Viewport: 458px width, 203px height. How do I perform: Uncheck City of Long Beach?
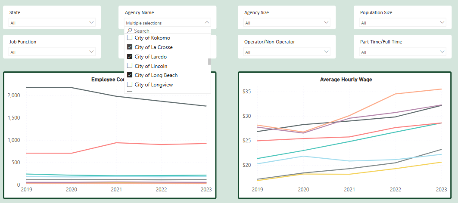tap(129, 75)
